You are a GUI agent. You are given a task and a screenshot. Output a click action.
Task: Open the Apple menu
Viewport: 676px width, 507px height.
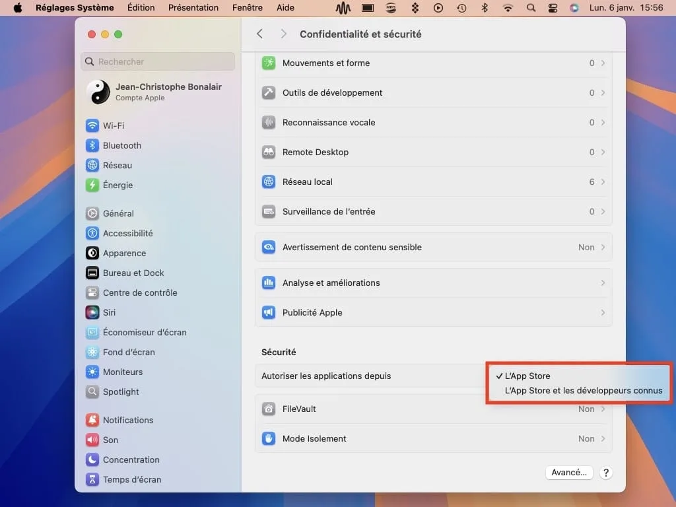click(18, 8)
